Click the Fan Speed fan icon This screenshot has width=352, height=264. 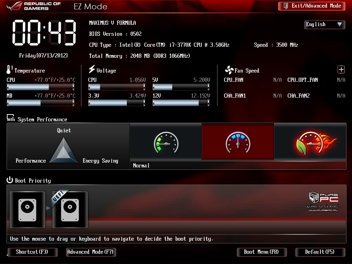tap(229, 70)
